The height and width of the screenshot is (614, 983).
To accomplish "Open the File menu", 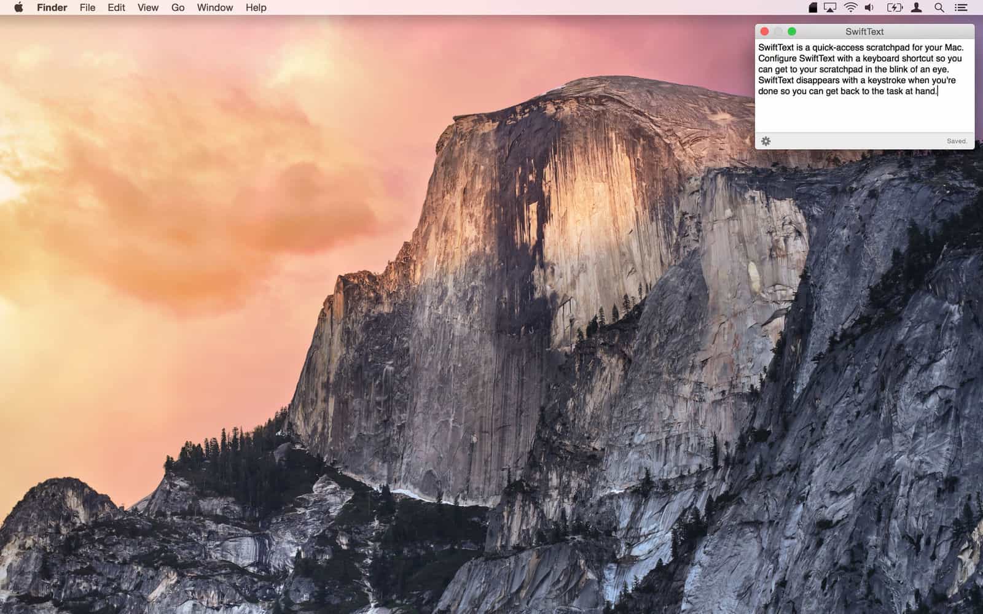I will coord(87,7).
